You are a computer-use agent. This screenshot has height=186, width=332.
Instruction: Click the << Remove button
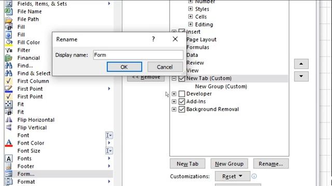pos(146,78)
